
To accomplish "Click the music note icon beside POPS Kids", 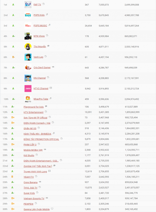I will click(x=47, y=15).
